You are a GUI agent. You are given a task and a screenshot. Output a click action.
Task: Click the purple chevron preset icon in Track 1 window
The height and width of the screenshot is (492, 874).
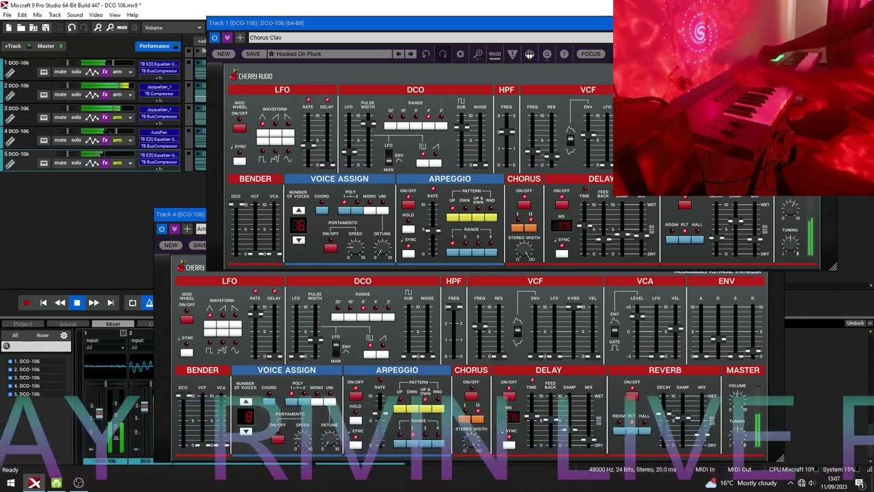227,38
